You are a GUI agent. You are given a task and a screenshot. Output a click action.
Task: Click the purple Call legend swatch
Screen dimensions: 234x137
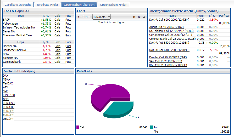pyautogui.click(x=78, y=127)
